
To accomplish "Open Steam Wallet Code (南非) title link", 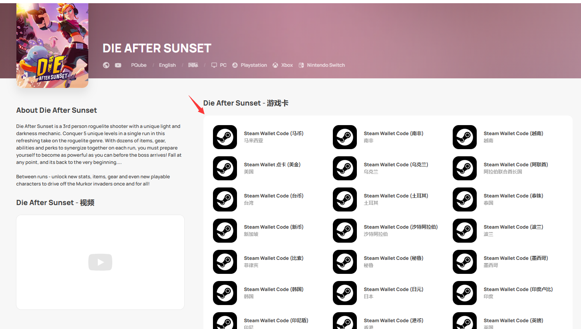I will 394,134.
